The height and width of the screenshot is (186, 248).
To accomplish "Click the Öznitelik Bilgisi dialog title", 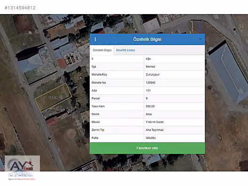I will pyautogui.click(x=147, y=39).
